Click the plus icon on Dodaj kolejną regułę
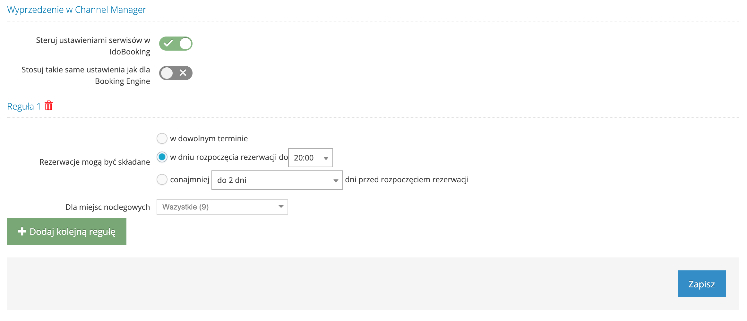Viewport: 747px width, 321px height. pos(22,231)
